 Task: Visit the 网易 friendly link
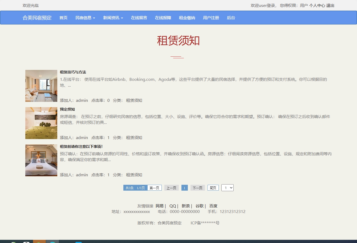pos(160,206)
